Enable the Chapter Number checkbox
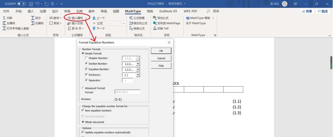 tap(87, 58)
